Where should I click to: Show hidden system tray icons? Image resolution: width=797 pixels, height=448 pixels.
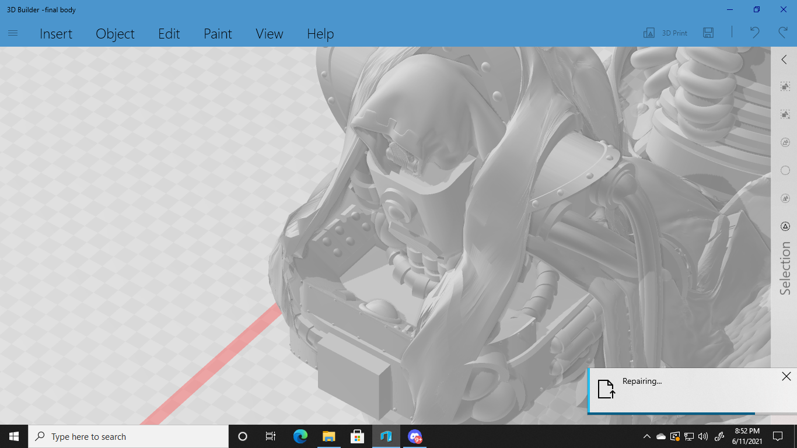coord(646,436)
